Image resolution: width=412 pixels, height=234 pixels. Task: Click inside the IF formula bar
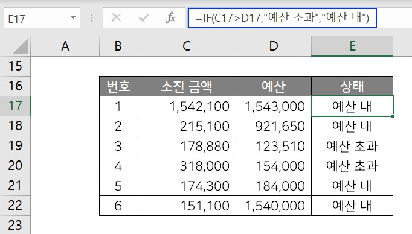click(283, 18)
